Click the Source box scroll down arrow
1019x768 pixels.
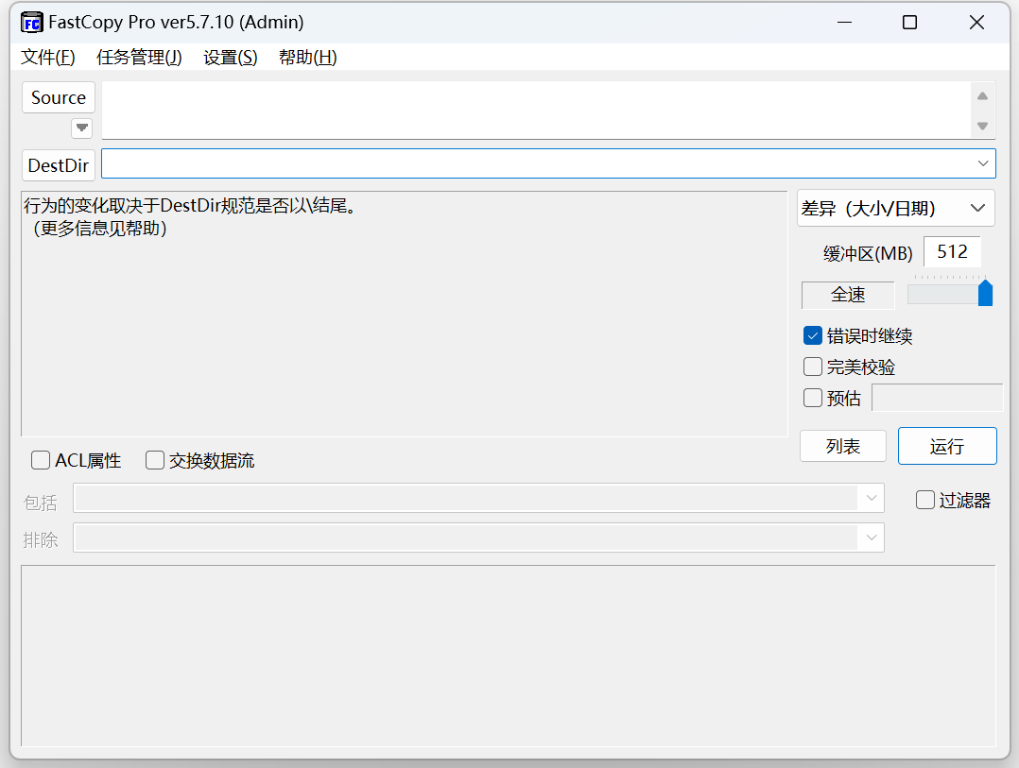click(x=983, y=126)
